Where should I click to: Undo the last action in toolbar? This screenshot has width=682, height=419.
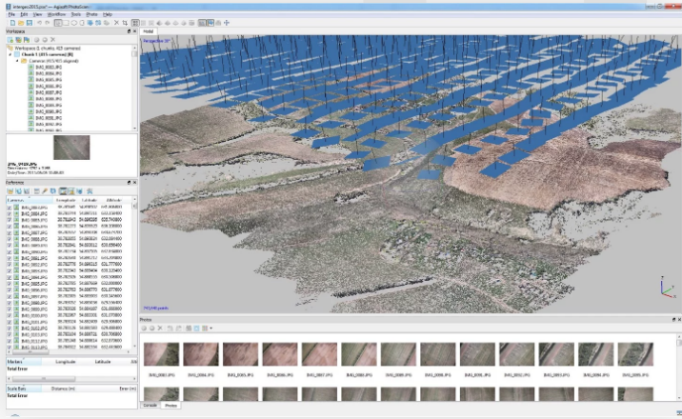39,23
